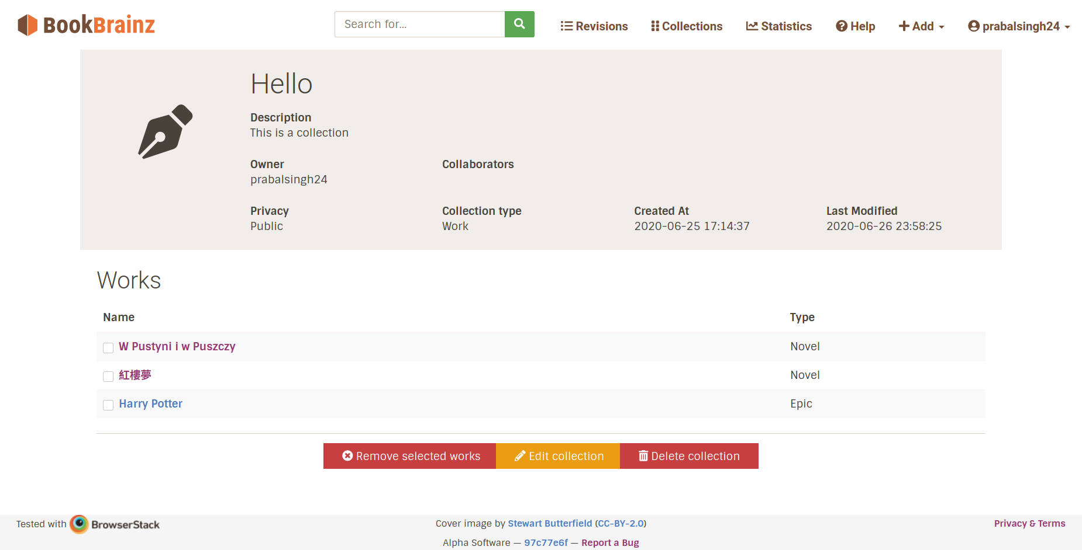Focus the Search for... input field
The width and height of the screenshot is (1082, 550).
click(419, 24)
